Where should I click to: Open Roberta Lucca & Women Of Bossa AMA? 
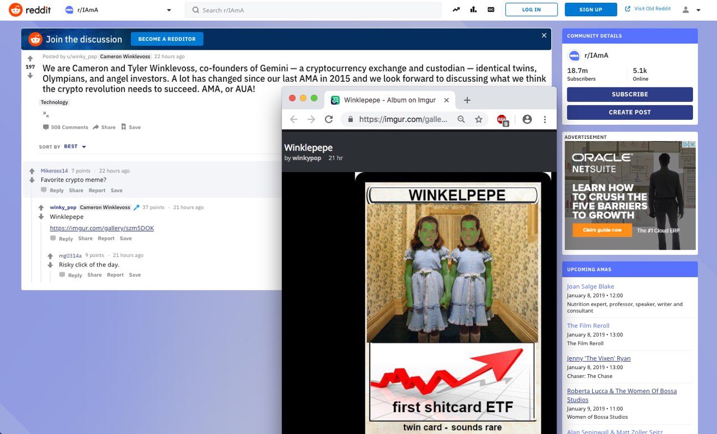[622, 395]
